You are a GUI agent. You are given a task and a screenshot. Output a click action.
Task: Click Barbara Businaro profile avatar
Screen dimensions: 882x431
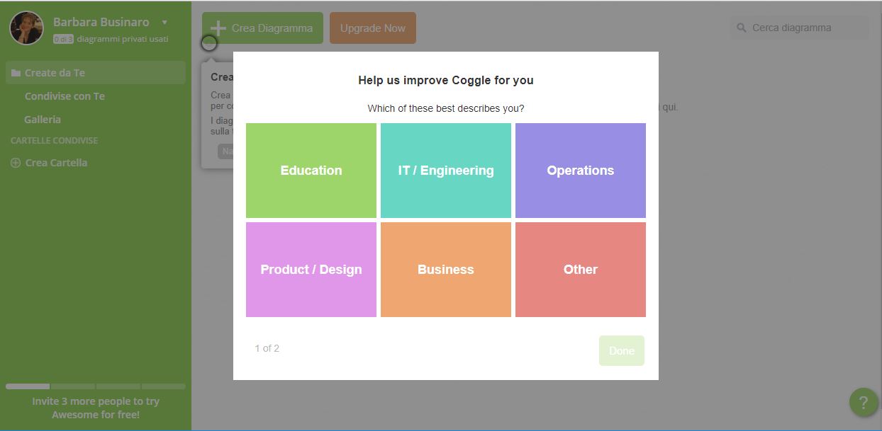tap(27, 28)
